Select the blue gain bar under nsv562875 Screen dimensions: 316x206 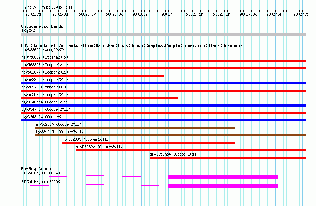coord(163,83)
